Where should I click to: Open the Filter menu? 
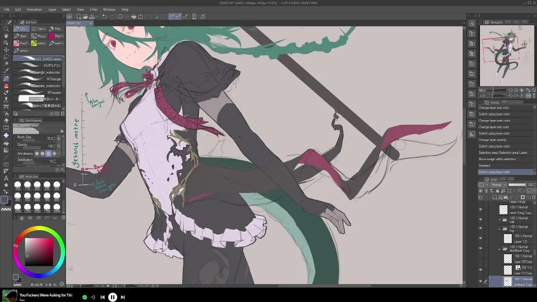tap(94, 9)
